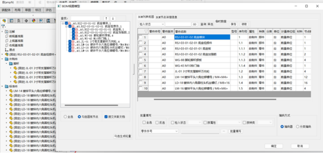Open the 草图 ribbon tab
The image size is (323, 153).
[x=28, y=10]
